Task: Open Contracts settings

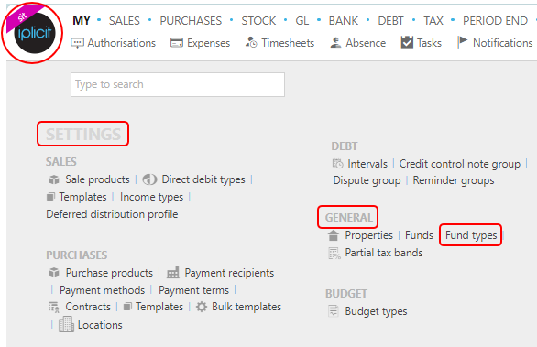Action: tap(88, 307)
